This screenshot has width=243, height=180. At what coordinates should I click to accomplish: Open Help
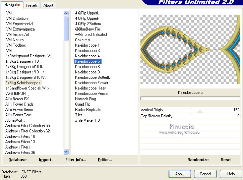point(231,174)
